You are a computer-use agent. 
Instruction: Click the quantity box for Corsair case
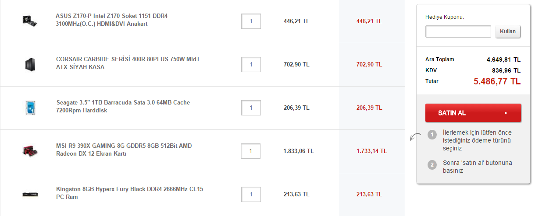[x=251, y=64]
